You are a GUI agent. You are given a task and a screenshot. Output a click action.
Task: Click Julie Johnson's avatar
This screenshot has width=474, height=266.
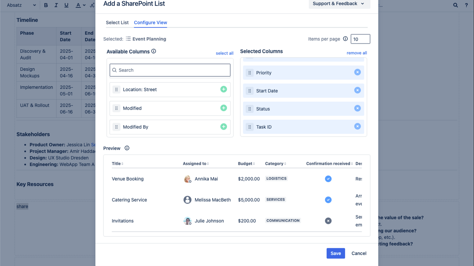click(187, 221)
